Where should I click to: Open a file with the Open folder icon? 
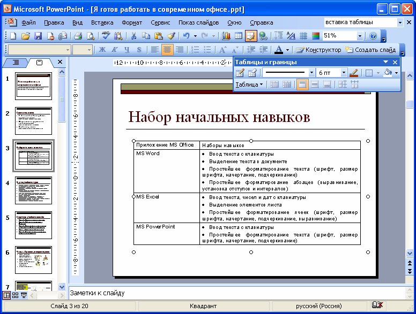click(x=26, y=36)
